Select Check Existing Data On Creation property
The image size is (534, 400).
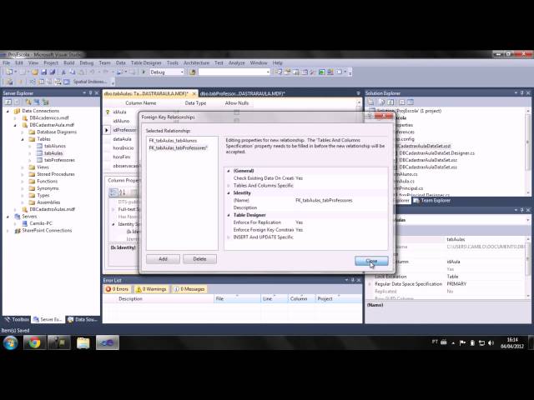(x=264, y=177)
